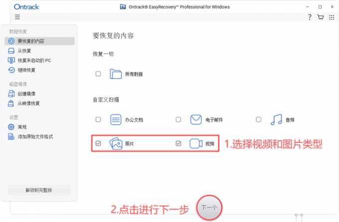Check the 所有数据 checkbox
The height and width of the screenshot is (222, 339).
(98, 74)
